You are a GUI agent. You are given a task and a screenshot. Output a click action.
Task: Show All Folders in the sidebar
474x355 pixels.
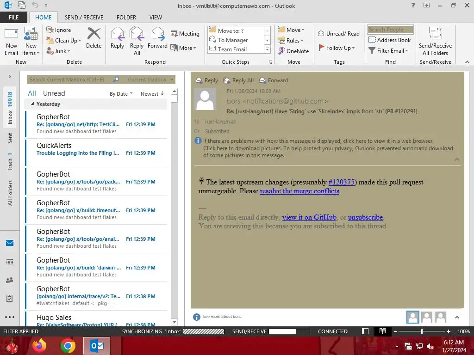click(10, 193)
